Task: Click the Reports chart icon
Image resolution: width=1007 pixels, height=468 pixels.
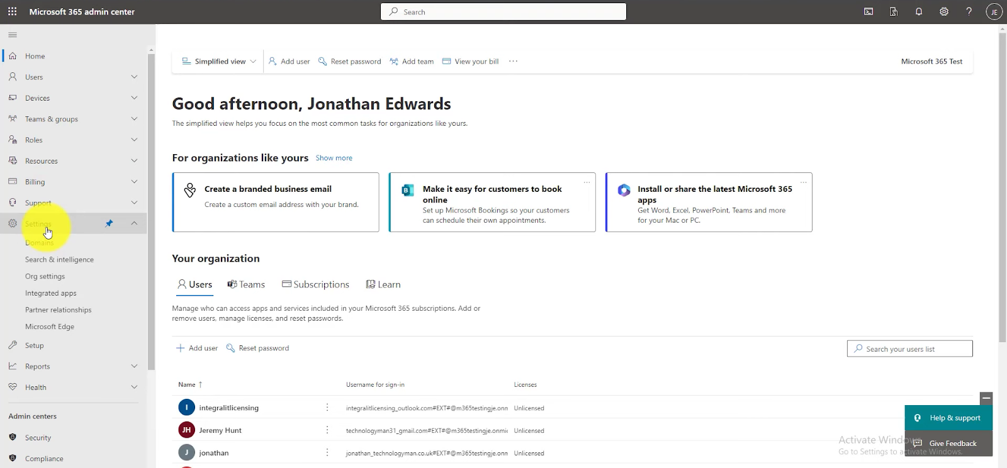Action: [13, 366]
